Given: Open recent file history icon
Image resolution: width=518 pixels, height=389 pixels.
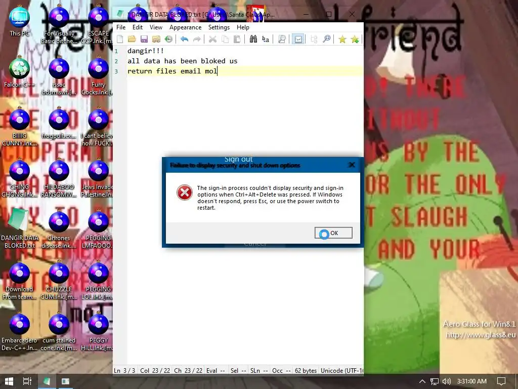Looking at the screenshot, I should click(x=168, y=39).
